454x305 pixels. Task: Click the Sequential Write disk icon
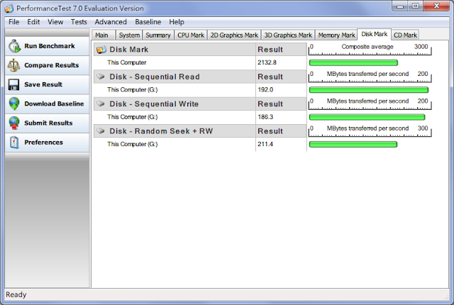pos(101,104)
